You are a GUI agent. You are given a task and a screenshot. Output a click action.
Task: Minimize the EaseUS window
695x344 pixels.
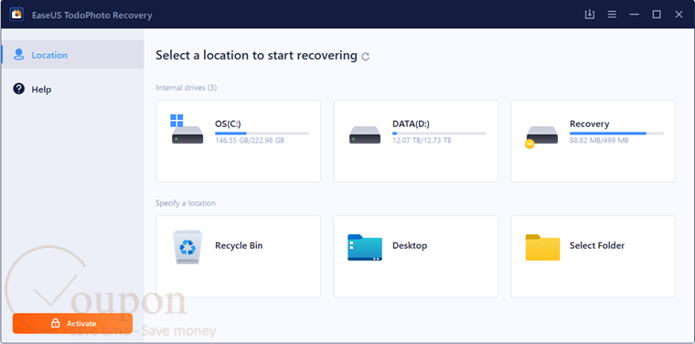coord(635,15)
